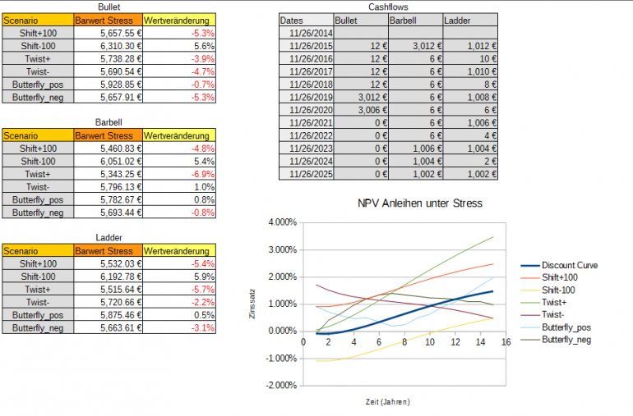This screenshot has width=633, height=416.
Task: Click the Zinssatz axis label
Action: click(x=252, y=304)
